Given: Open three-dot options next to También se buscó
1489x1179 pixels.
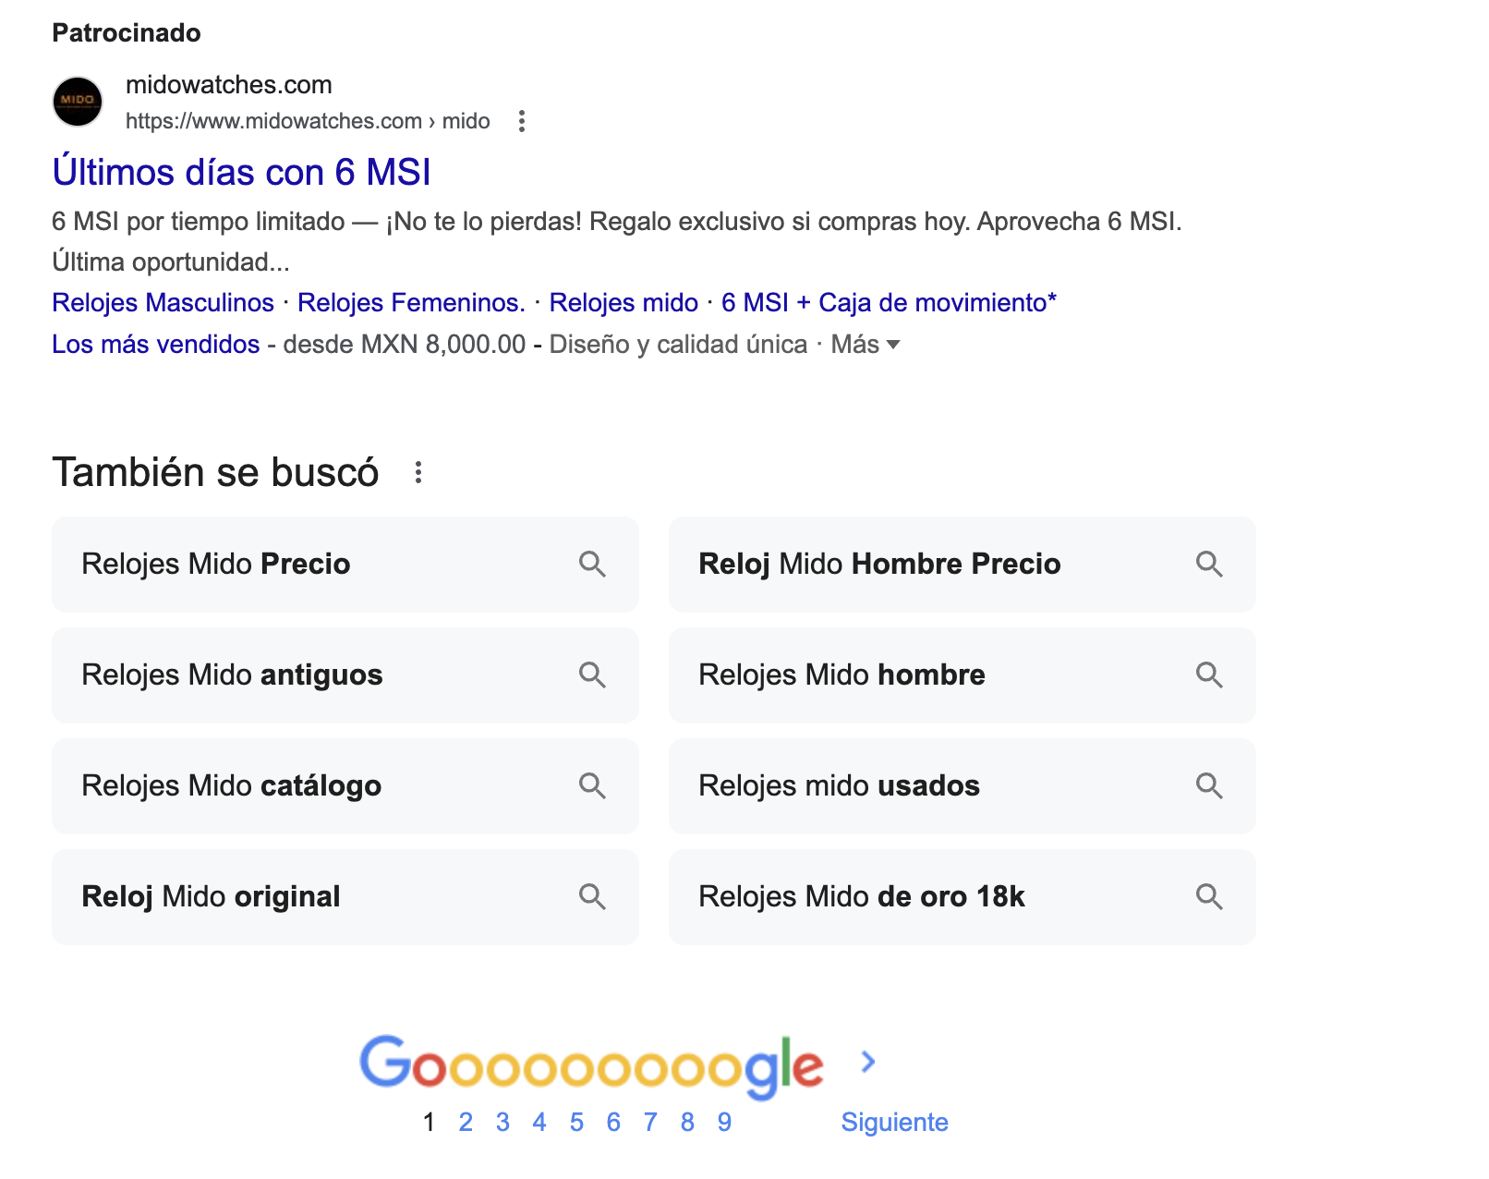Looking at the screenshot, I should [x=418, y=472].
